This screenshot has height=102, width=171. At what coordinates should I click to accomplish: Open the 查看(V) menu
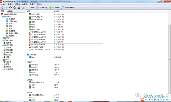(x=11, y=4)
